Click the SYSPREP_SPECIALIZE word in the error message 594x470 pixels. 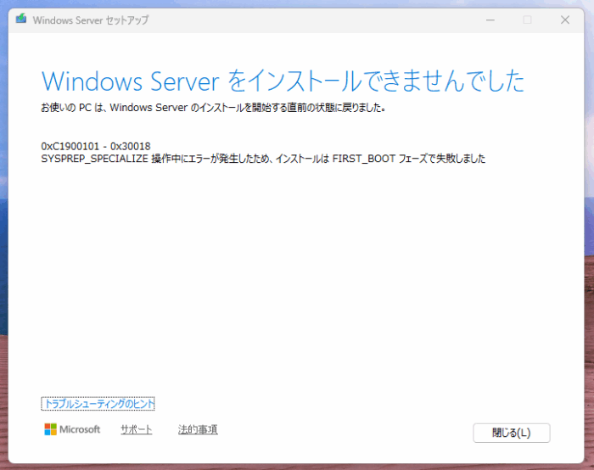point(94,158)
